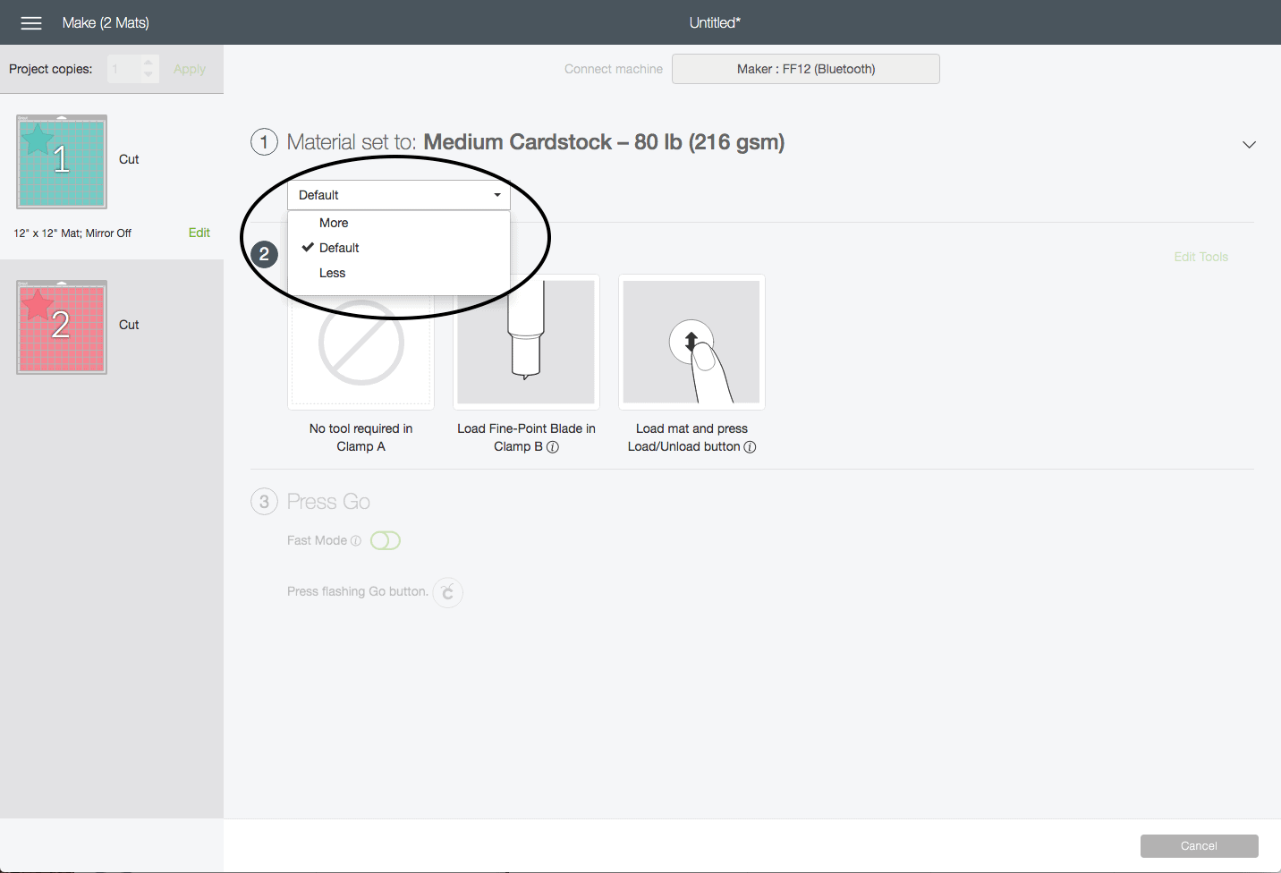Click info icon next to Clamp B
Image resolution: width=1281 pixels, height=873 pixels.
553,447
